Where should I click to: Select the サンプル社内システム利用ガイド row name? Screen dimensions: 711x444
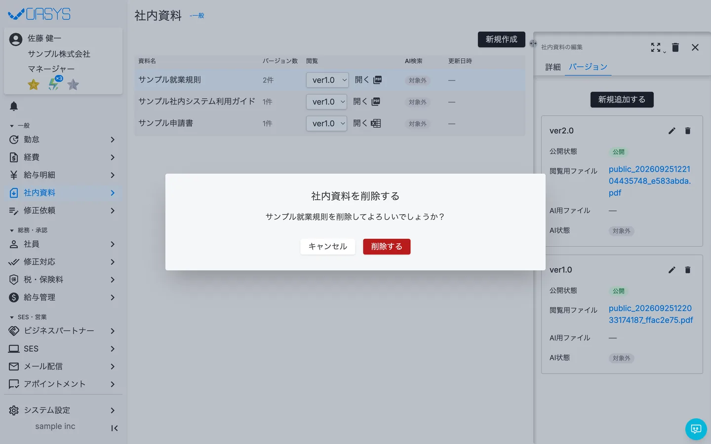pos(197,102)
